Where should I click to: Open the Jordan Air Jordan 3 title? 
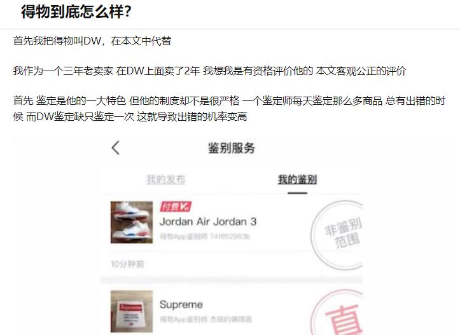coord(208,222)
